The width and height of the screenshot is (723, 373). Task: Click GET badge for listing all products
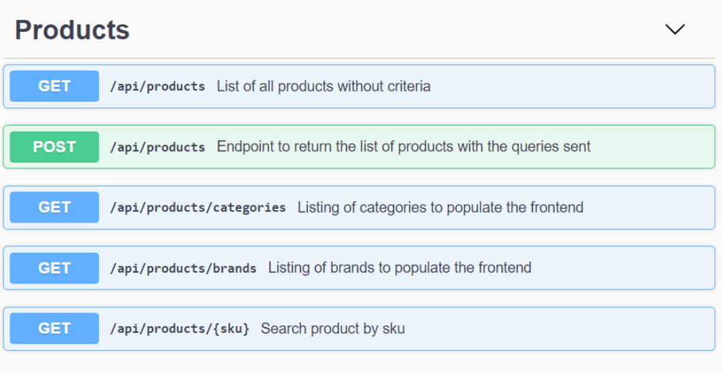tap(54, 86)
